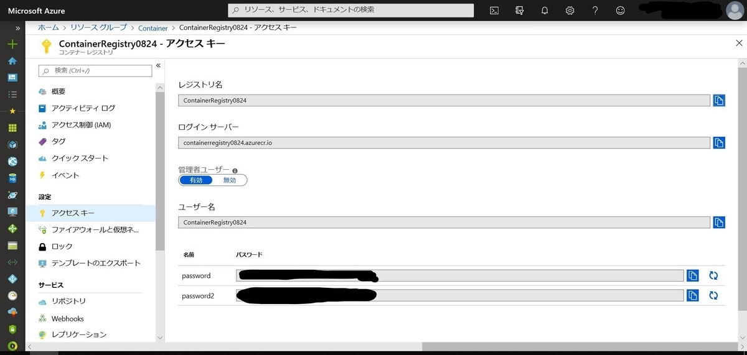Open All resources green grid icon
The width and height of the screenshot is (747, 355).
[12, 127]
